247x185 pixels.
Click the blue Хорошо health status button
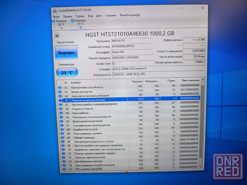66,53
